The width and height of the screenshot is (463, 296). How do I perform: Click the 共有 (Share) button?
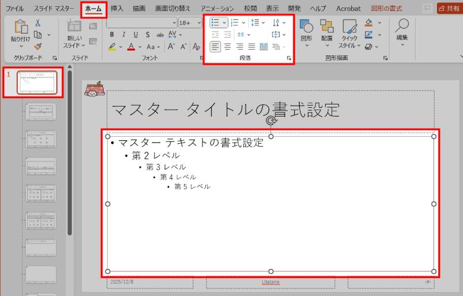click(449, 8)
